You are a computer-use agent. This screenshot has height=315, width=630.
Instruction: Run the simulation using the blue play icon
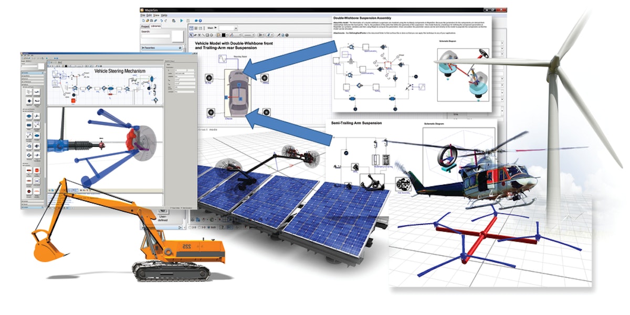click(182, 20)
